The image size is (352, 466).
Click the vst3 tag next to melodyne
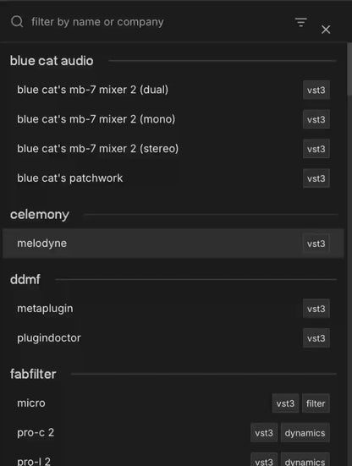(x=316, y=244)
